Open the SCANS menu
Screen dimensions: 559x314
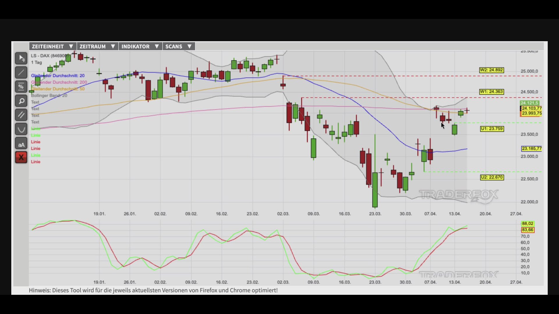178,47
